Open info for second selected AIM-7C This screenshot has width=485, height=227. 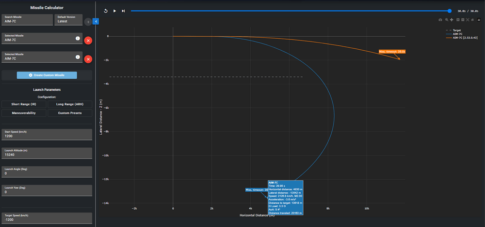pyautogui.click(x=78, y=57)
